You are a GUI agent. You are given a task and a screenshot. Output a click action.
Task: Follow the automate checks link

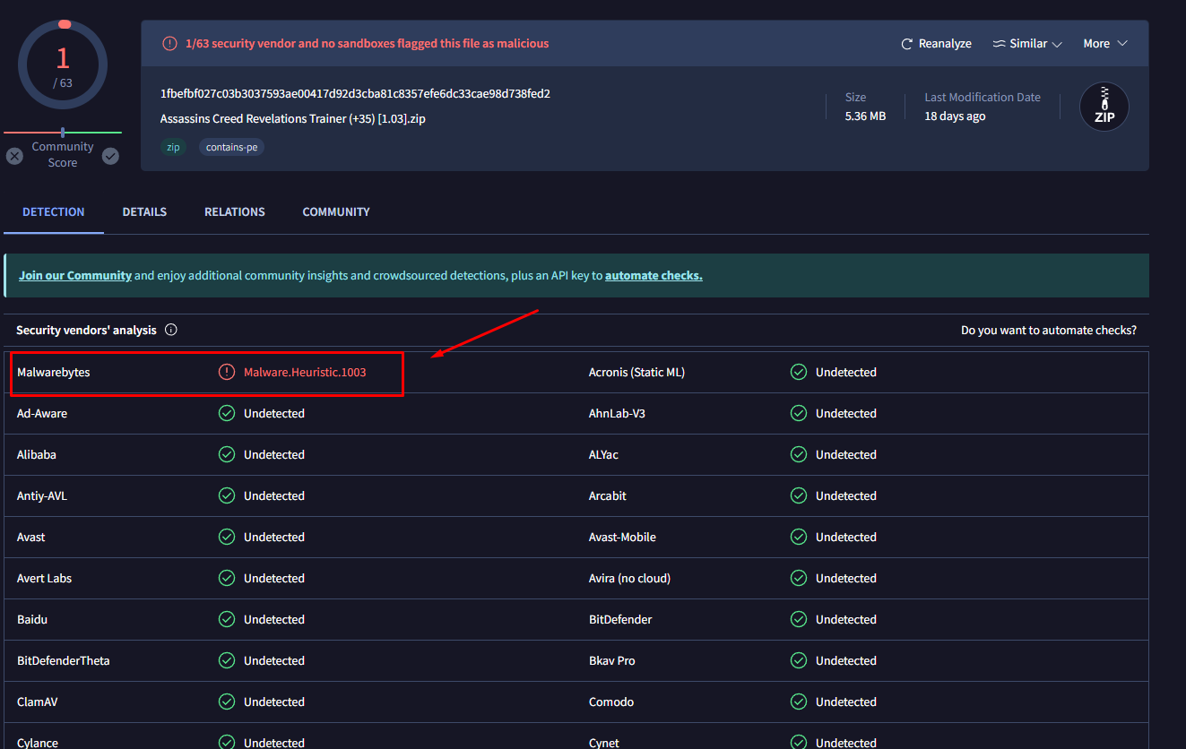654,276
